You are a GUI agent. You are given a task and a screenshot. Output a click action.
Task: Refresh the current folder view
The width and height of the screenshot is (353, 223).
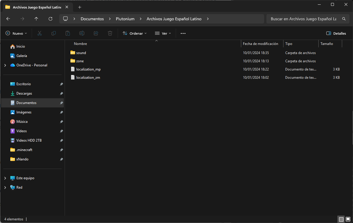pos(50,19)
